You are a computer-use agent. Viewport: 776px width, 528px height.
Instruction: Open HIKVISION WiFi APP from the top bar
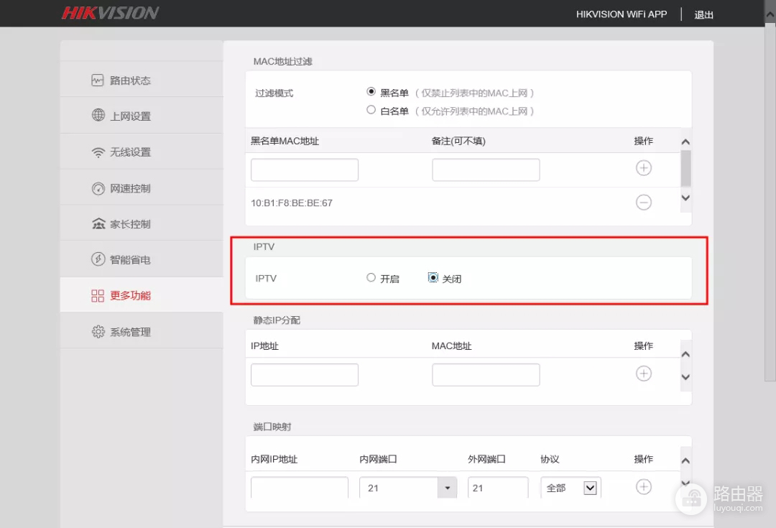click(x=621, y=14)
